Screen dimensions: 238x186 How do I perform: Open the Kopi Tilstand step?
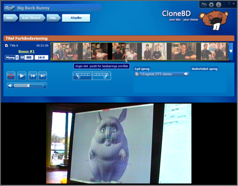click(32, 18)
